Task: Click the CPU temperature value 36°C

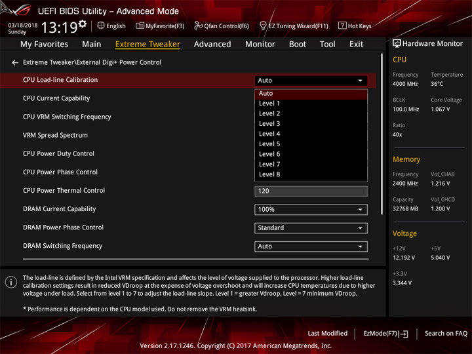Action: coord(437,84)
